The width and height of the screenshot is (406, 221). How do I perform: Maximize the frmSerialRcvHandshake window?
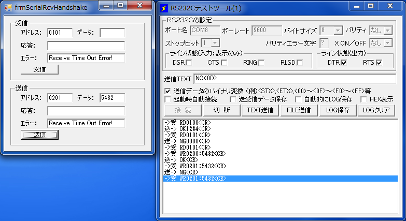(120, 6)
